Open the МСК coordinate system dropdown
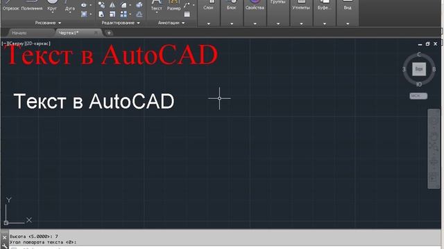Viewport: 444px width, 249px height. coord(418,96)
